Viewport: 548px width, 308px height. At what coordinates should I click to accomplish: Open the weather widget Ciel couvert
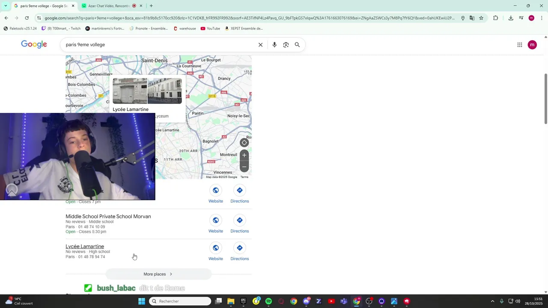pos(20,301)
